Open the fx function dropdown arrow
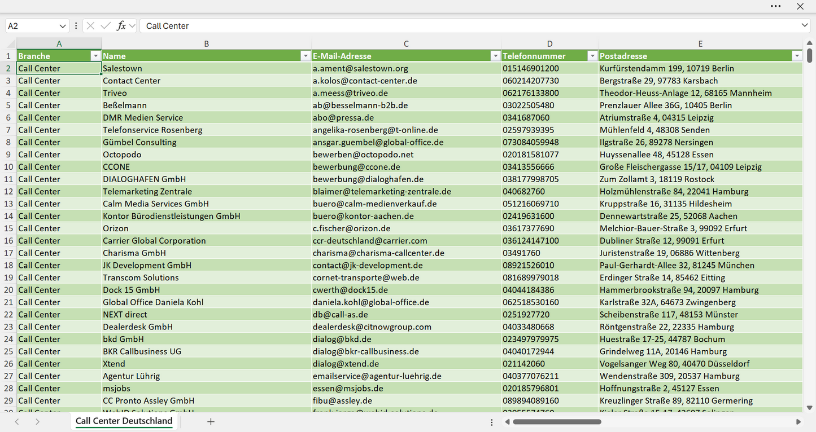 click(x=132, y=26)
